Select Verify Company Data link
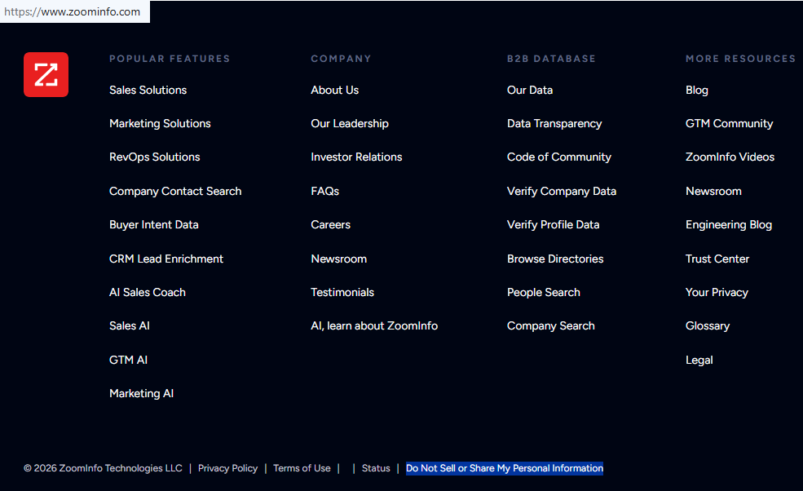Viewport: 803px width, 491px height. 562,191
